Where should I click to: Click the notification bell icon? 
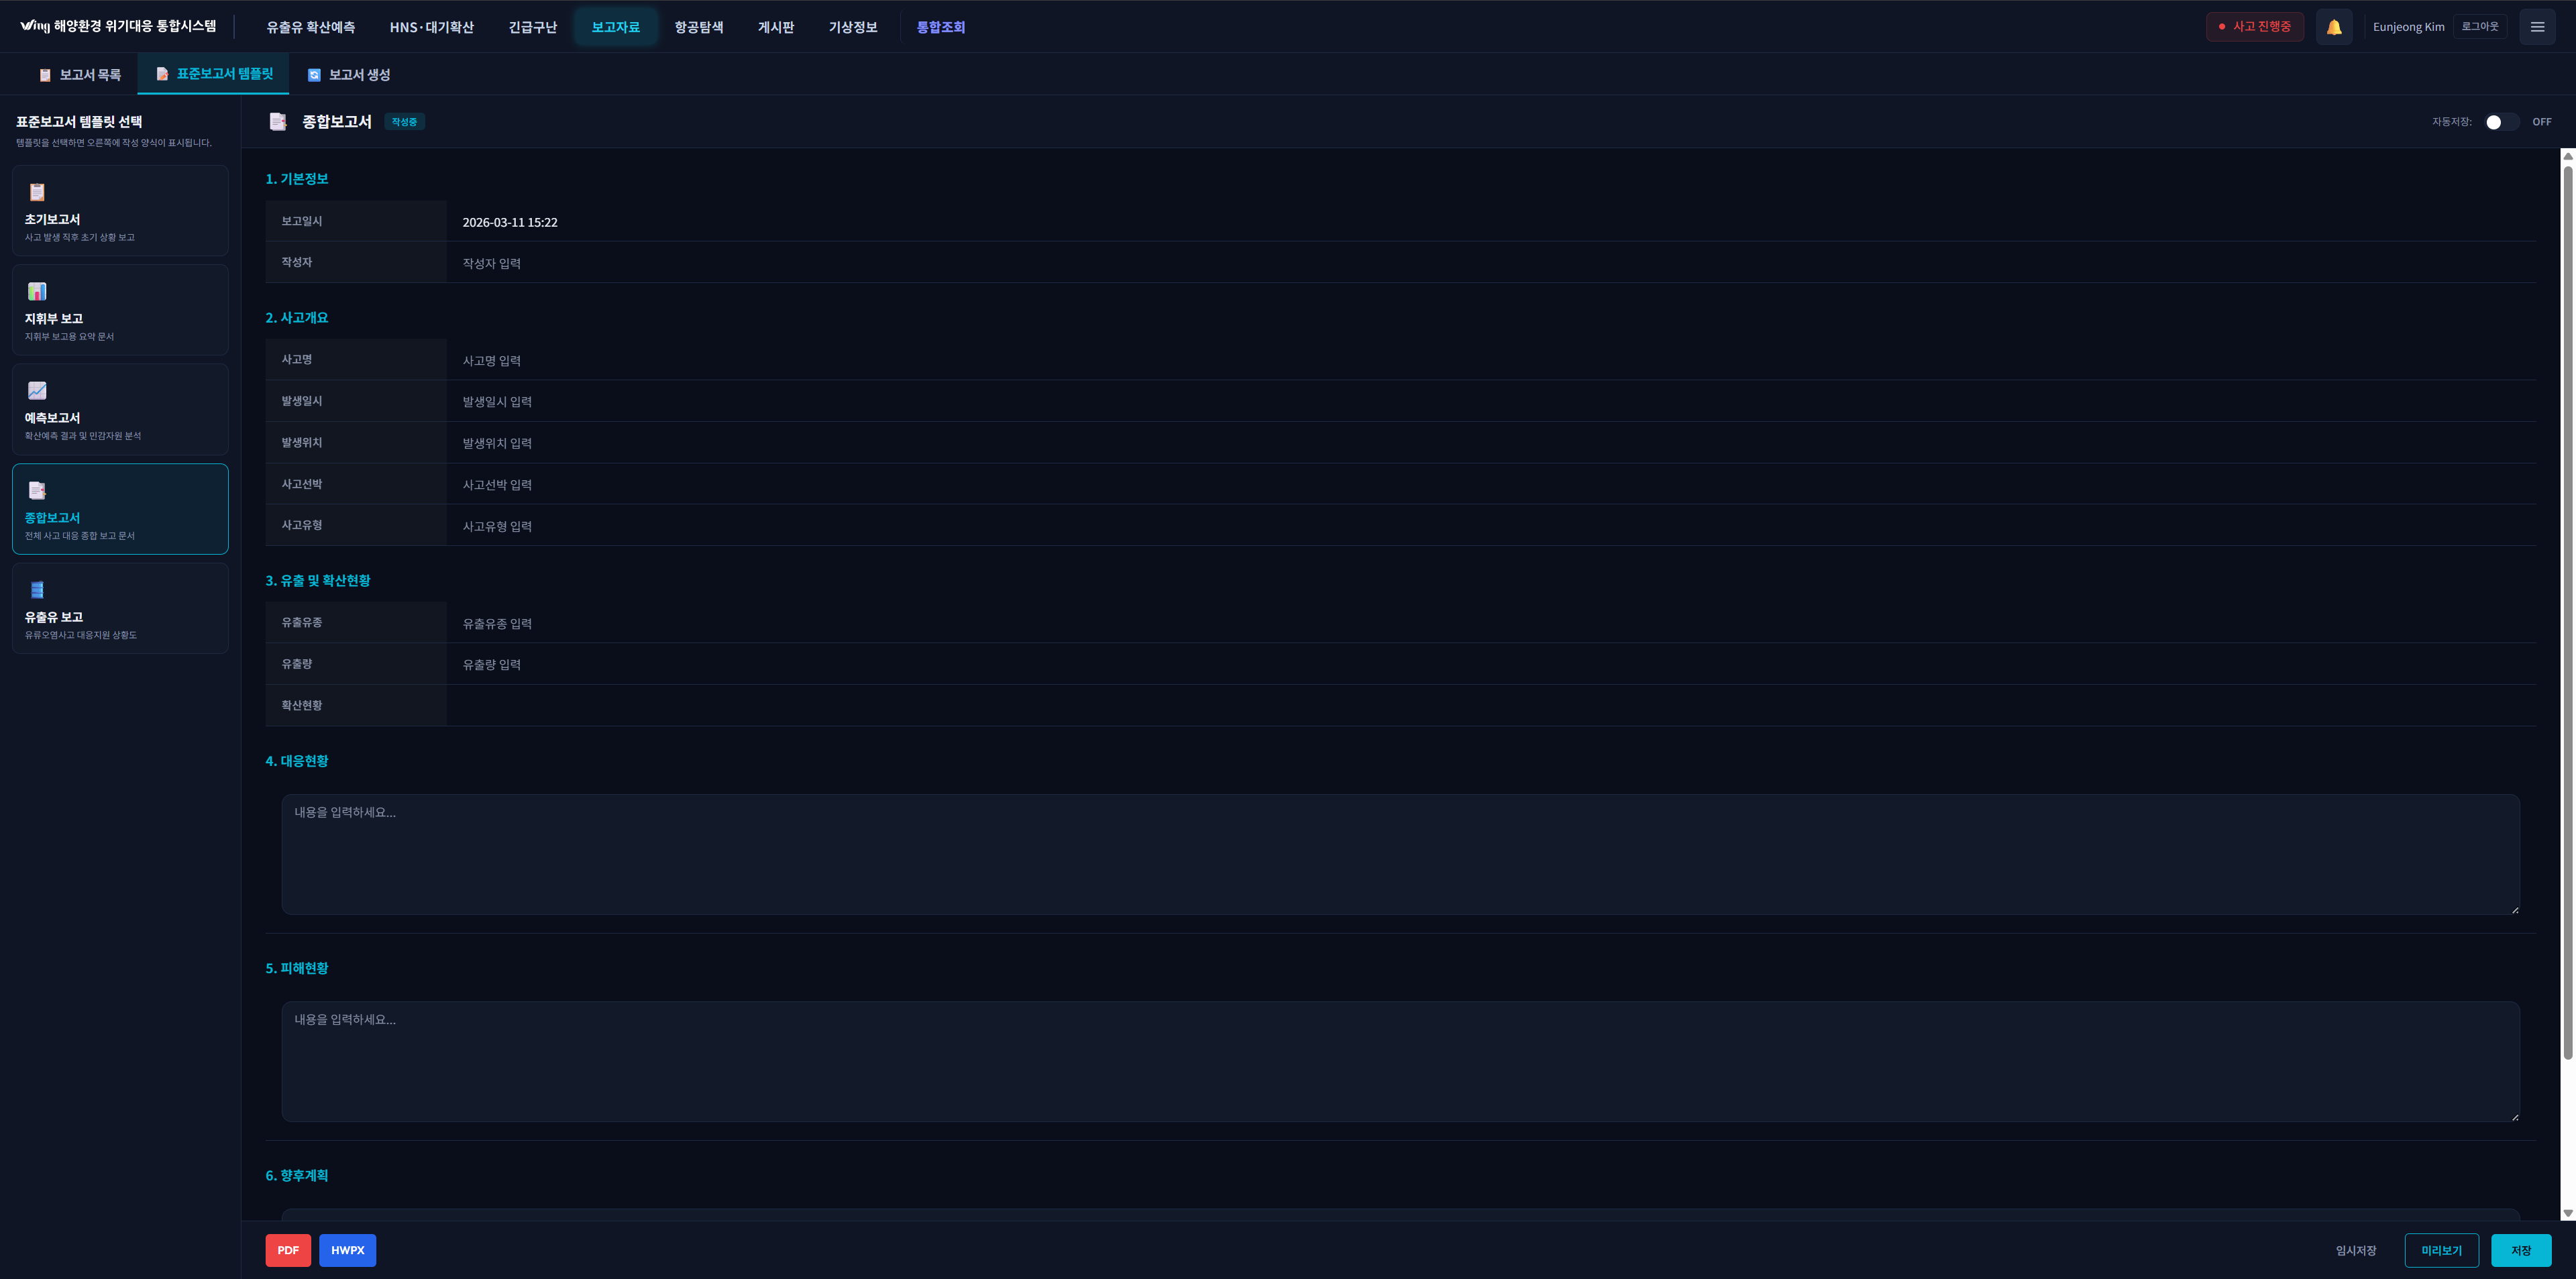click(x=2333, y=27)
